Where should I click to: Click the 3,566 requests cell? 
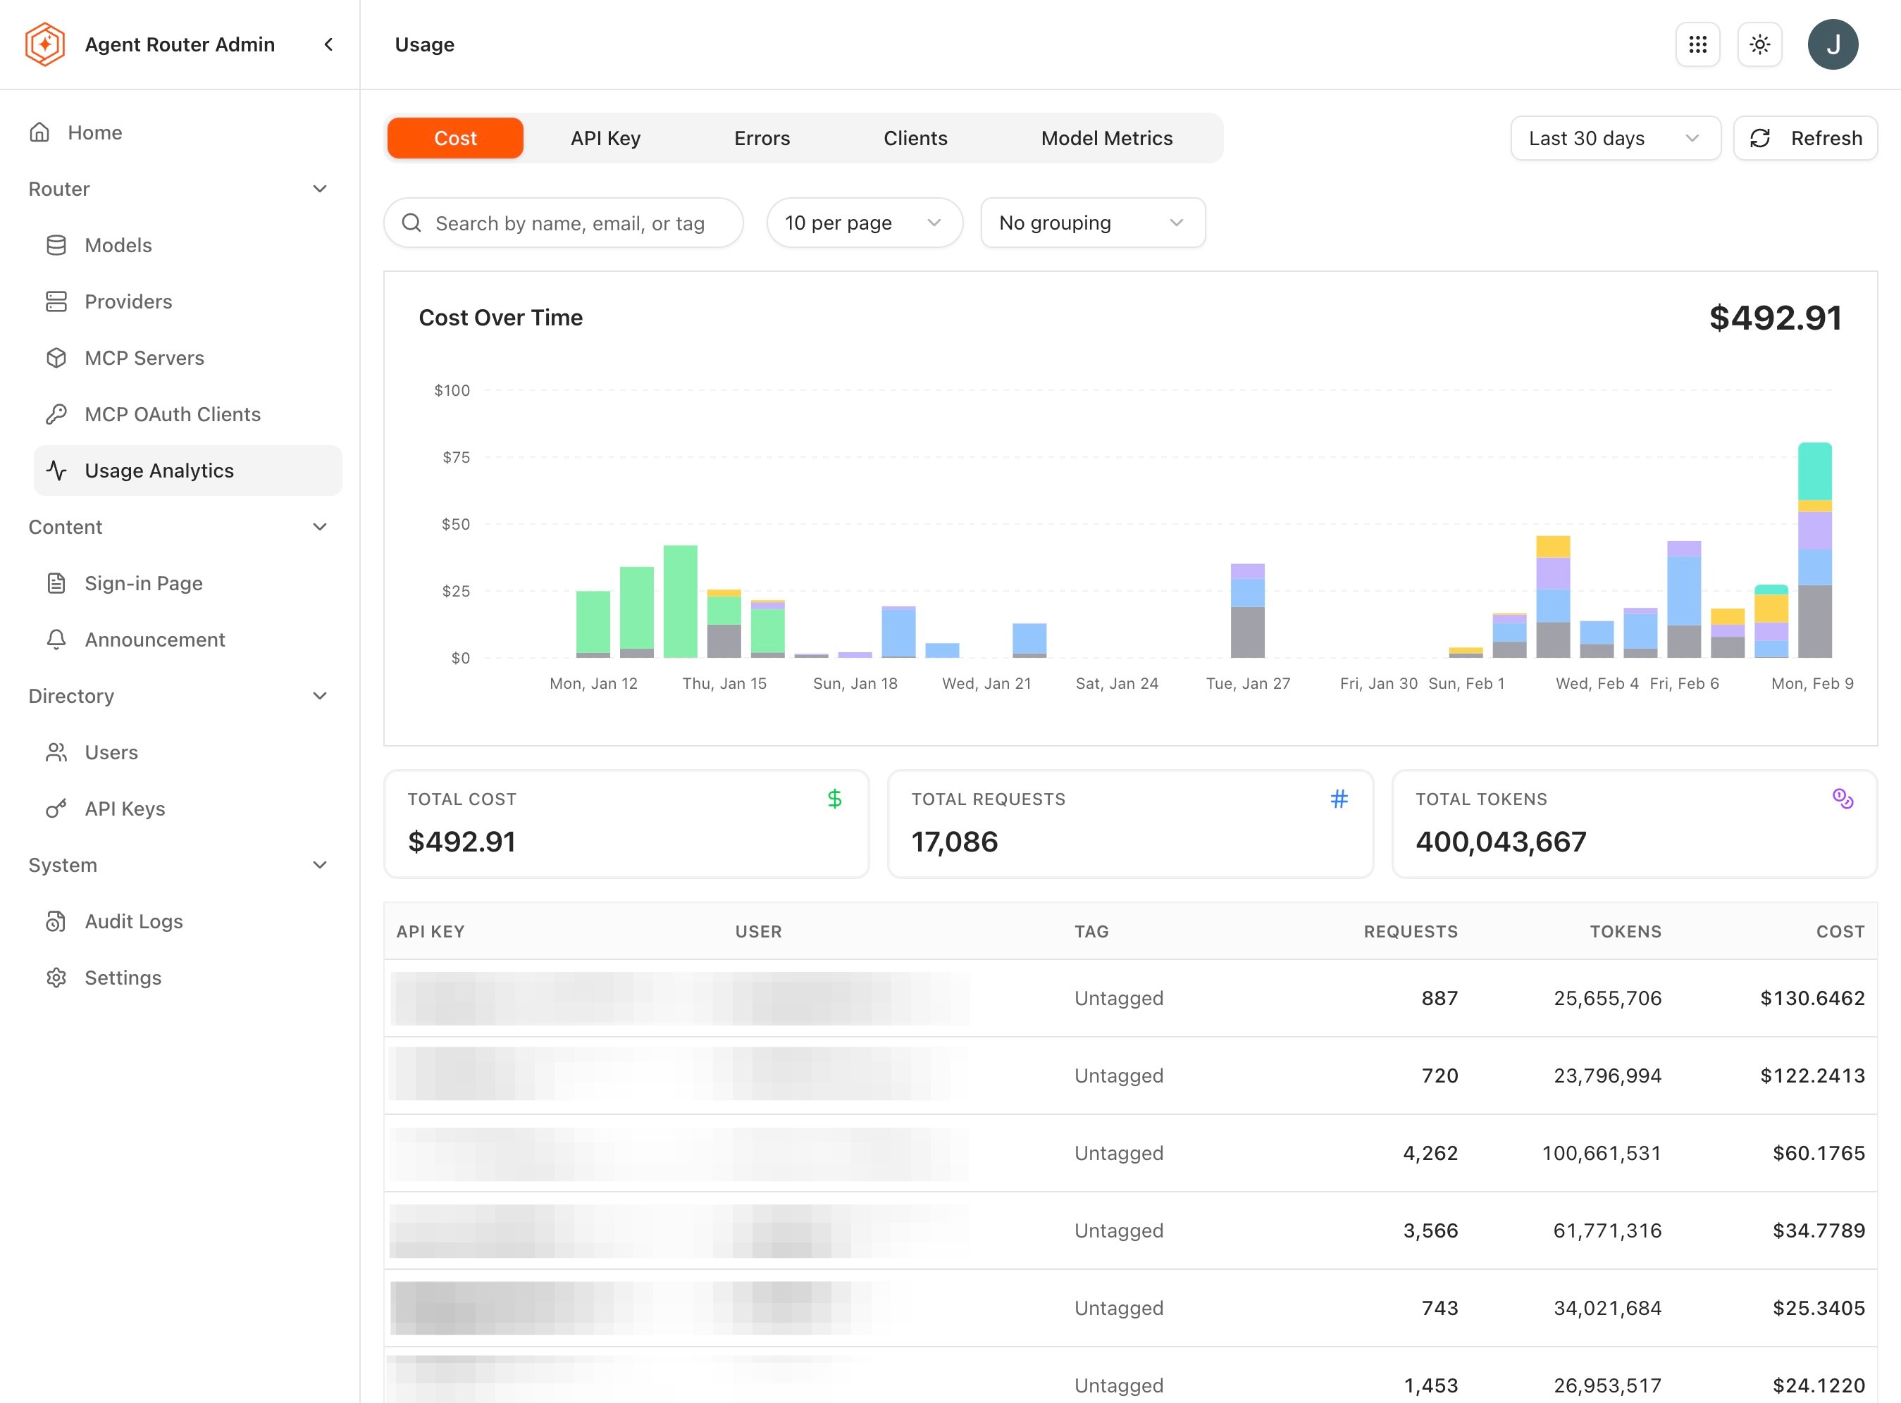[1430, 1230]
